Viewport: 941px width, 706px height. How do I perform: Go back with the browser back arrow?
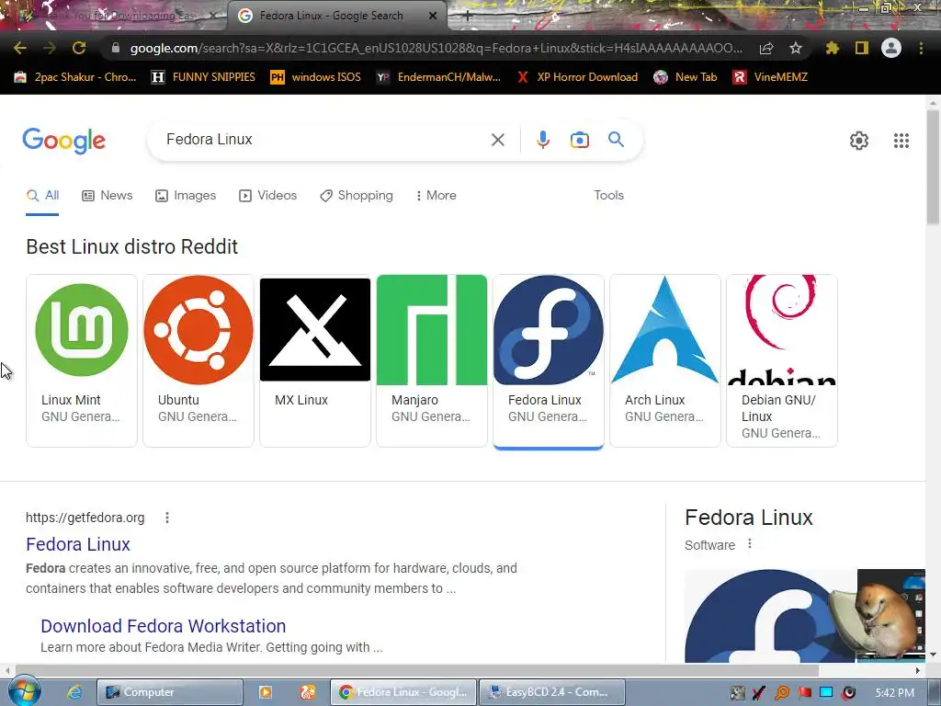(x=20, y=48)
